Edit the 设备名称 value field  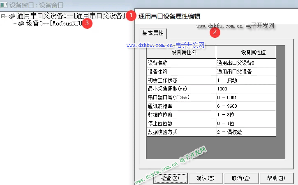click(x=246, y=63)
